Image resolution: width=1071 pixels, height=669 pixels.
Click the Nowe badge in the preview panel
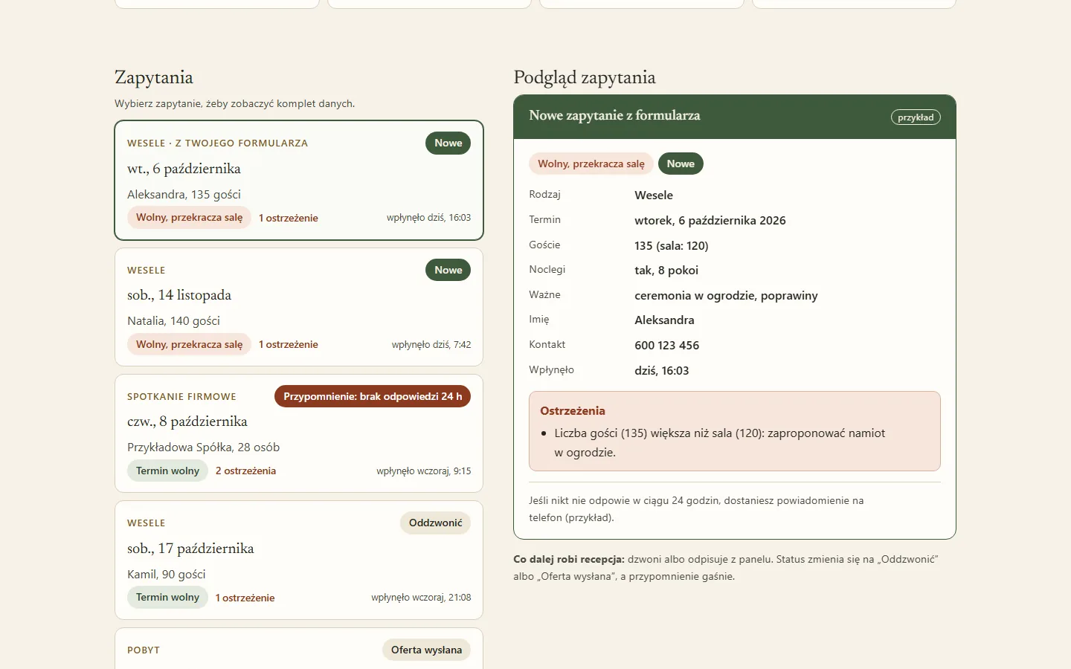pos(681,164)
